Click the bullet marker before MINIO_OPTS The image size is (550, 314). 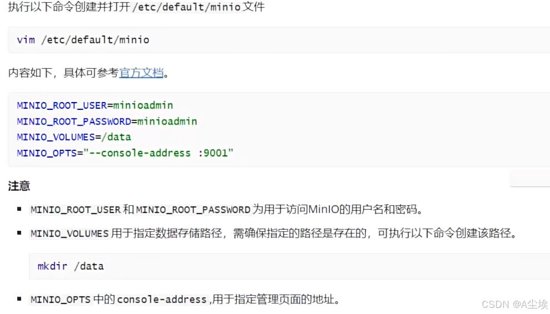[x=19, y=300]
